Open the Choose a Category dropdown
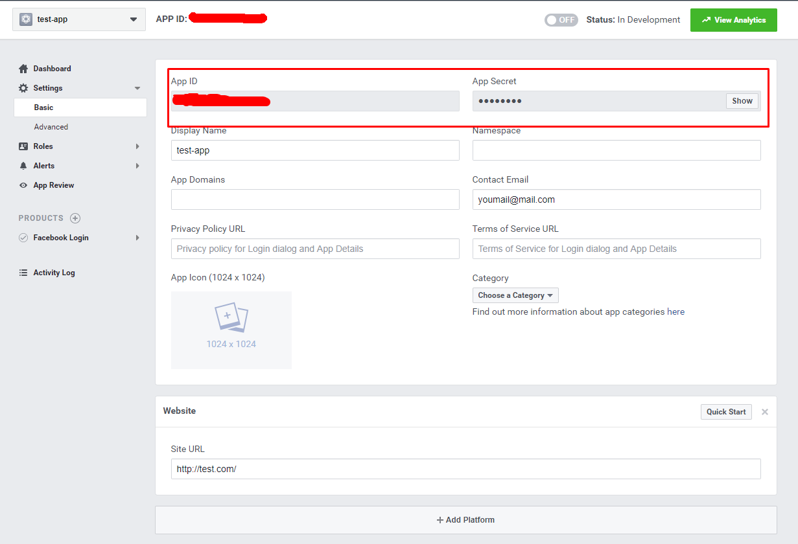Viewport: 798px width, 544px height. tap(515, 295)
